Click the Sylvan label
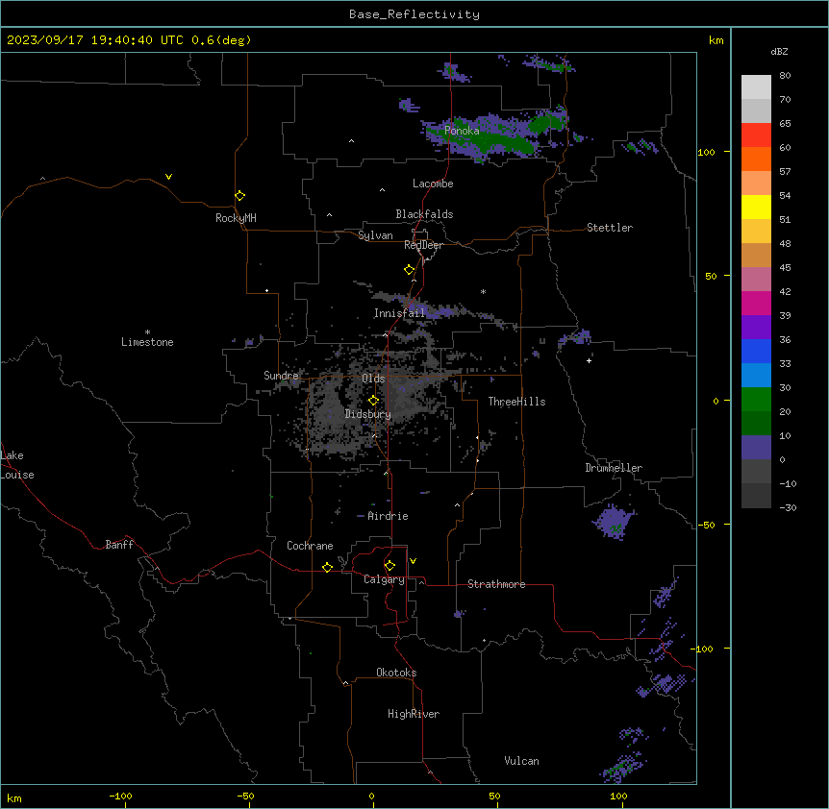Image resolution: width=829 pixels, height=809 pixels. (375, 235)
